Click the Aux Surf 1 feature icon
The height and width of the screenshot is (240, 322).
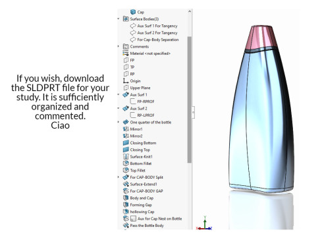click(x=126, y=94)
